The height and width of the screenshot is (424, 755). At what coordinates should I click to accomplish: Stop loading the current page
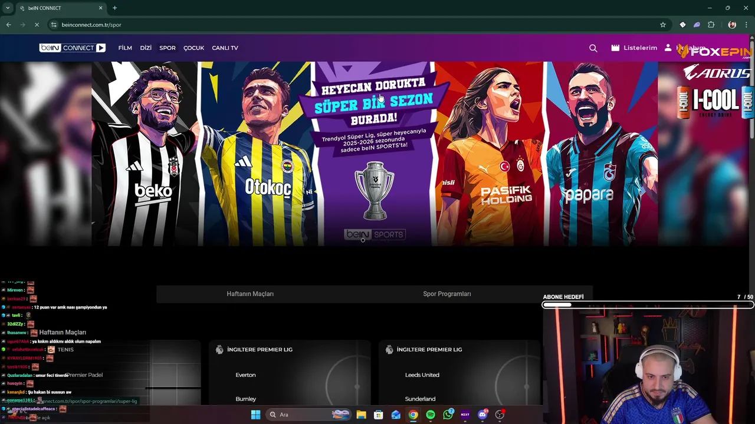[37, 25]
